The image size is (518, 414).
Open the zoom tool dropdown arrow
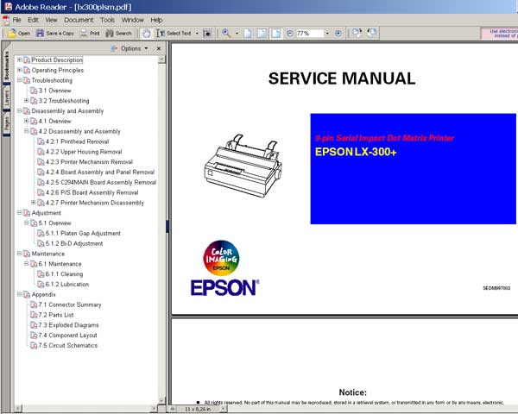coord(237,34)
